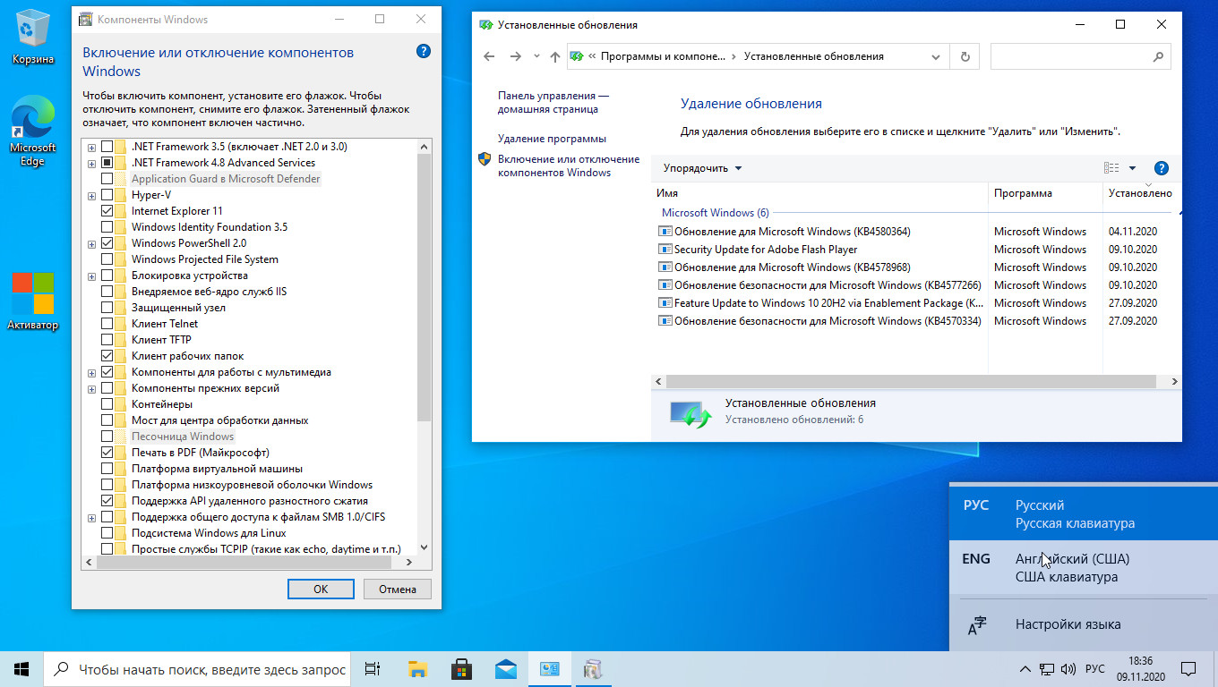1218x687 pixels.
Task: Click the view mode icon in updates toolbar
Action: click(x=1111, y=168)
